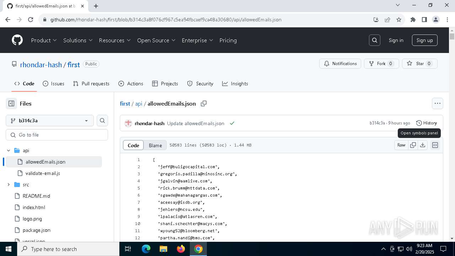Expand the Resources dropdown menu
The width and height of the screenshot is (455, 256).
[115, 40]
